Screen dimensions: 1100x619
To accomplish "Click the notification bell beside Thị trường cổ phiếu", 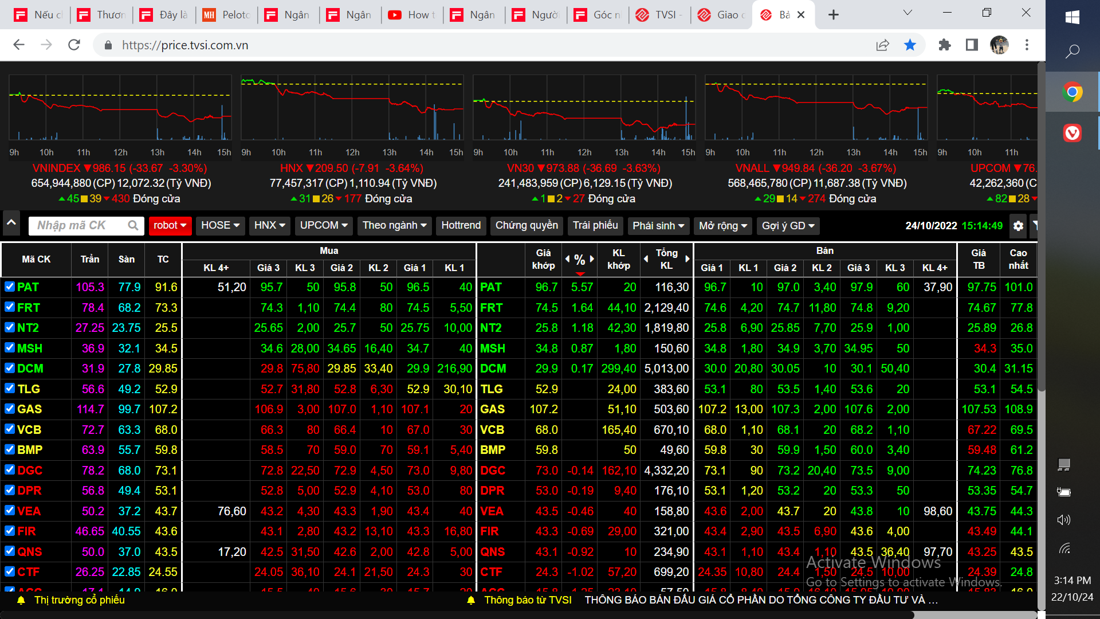I will pos(21,600).
